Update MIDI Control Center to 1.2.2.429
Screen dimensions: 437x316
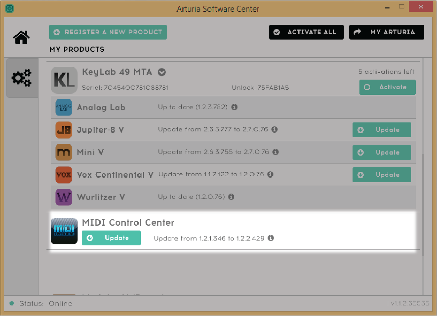[x=111, y=238]
